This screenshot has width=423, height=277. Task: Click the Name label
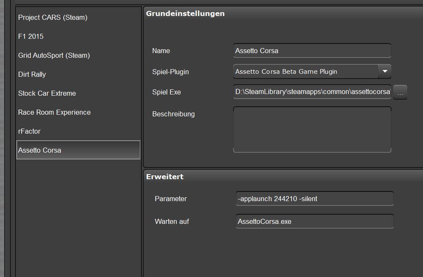161,51
